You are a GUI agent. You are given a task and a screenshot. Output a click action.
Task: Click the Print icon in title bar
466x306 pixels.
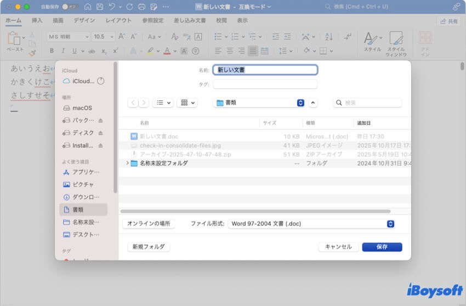142,7
